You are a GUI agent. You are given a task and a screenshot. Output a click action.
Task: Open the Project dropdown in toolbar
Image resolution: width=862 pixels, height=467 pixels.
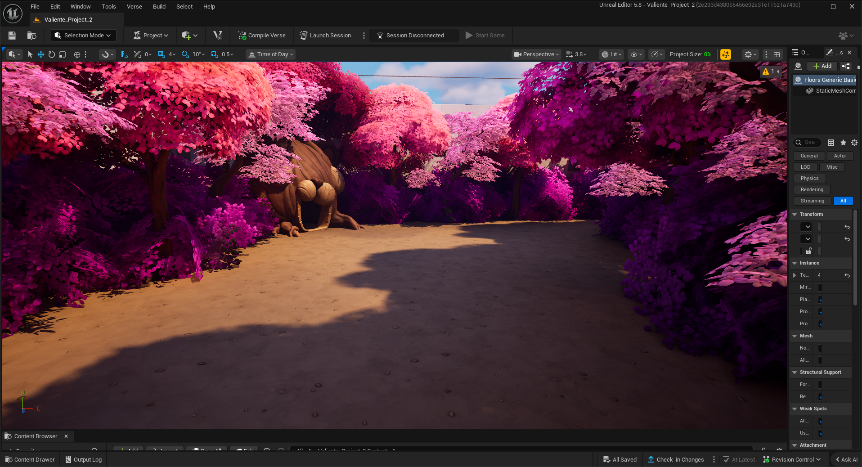click(x=151, y=36)
